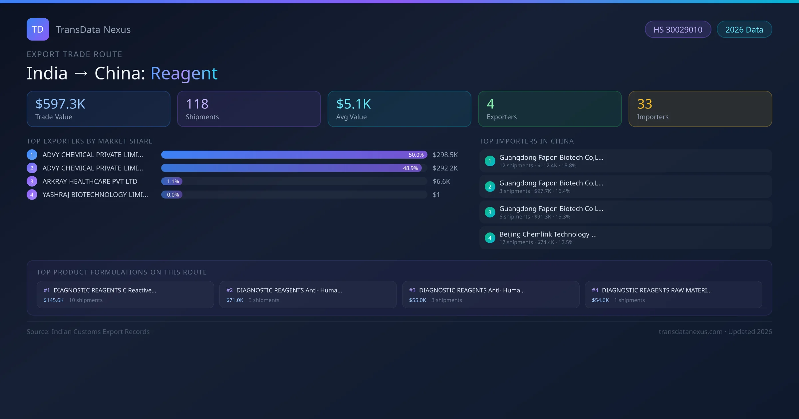Click transdatanexus.com footer link
The width and height of the screenshot is (799, 419).
(x=690, y=332)
